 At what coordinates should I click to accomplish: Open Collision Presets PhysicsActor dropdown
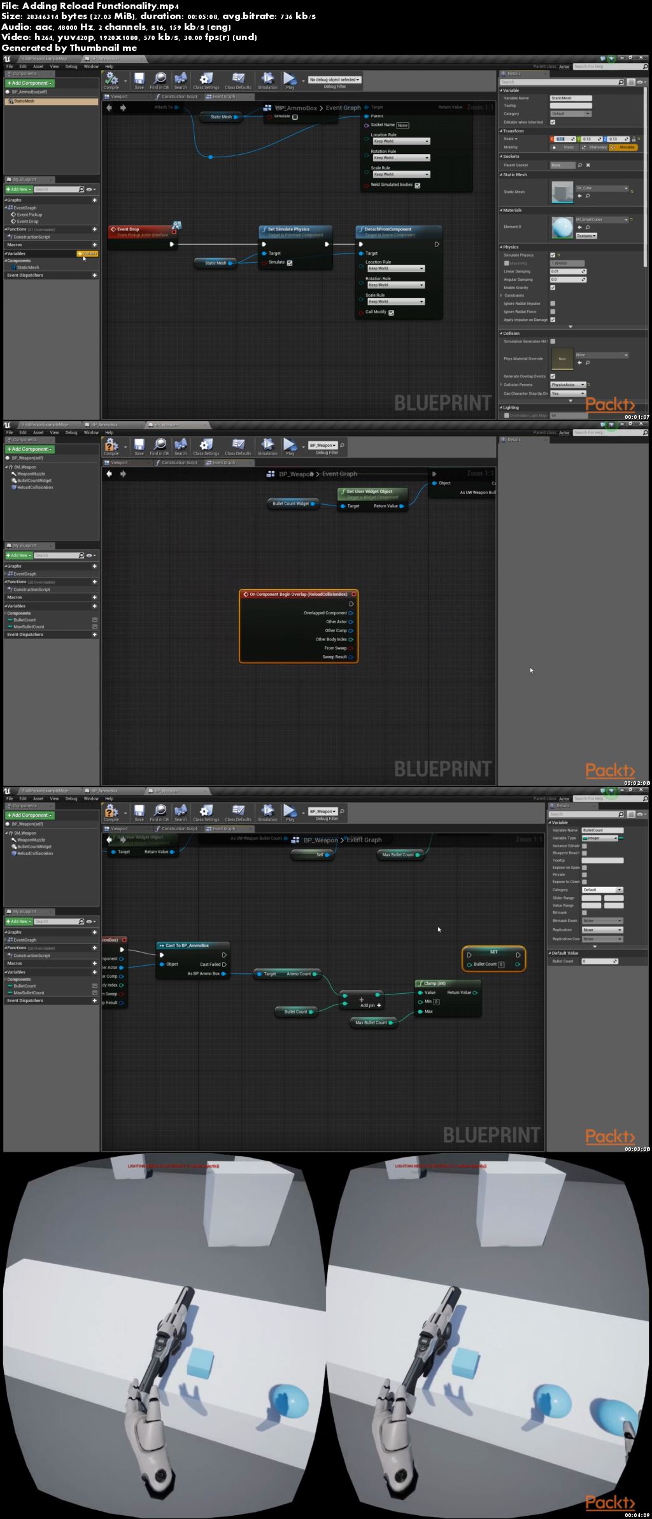568,385
